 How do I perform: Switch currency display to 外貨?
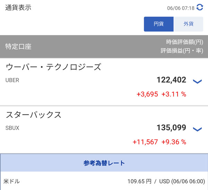(x=188, y=24)
